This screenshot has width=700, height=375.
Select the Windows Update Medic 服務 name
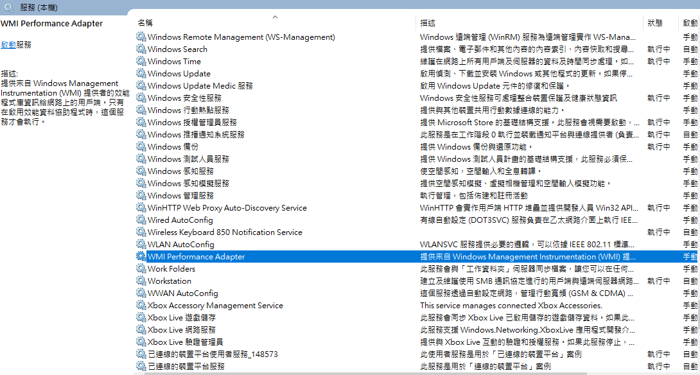click(x=200, y=85)
